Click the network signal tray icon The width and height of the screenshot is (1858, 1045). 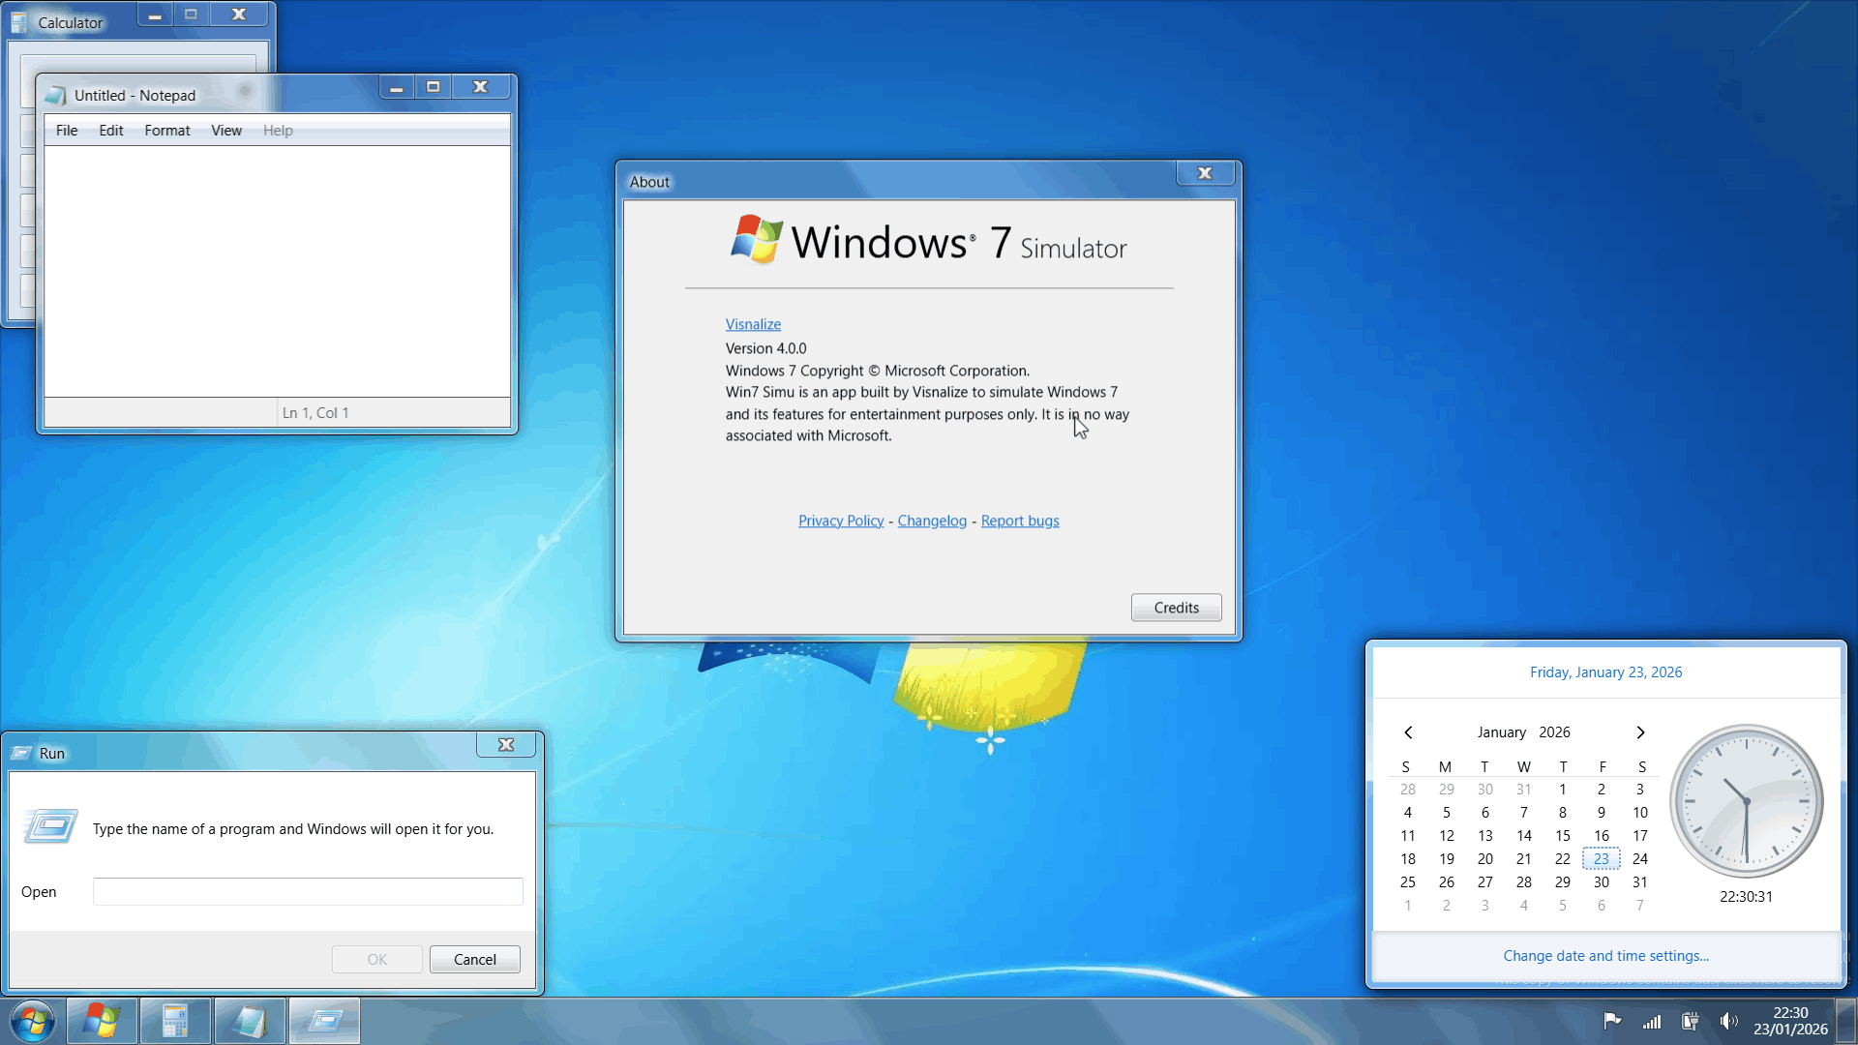[1652, 1021]
